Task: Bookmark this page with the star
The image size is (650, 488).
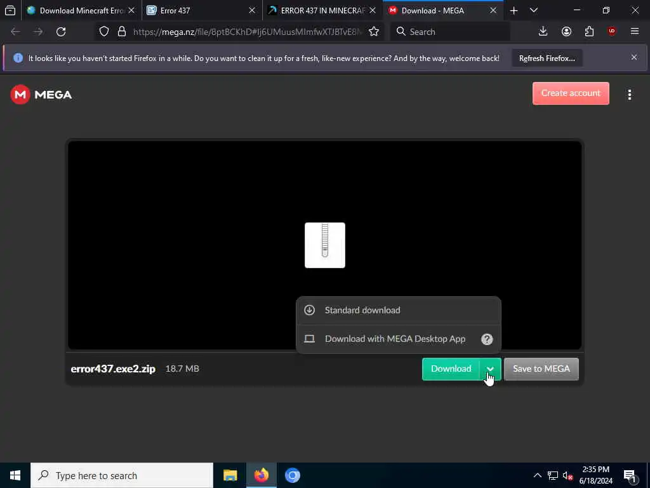Action: (374, 32)
